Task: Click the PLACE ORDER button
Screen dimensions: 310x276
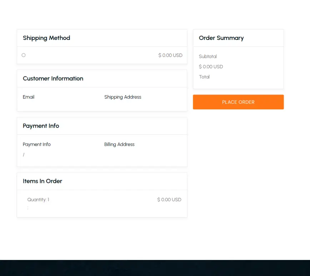Action: tap(238, 102)
